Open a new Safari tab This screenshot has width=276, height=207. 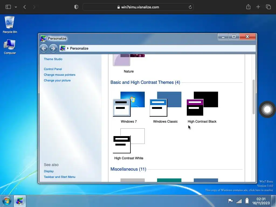258,7
